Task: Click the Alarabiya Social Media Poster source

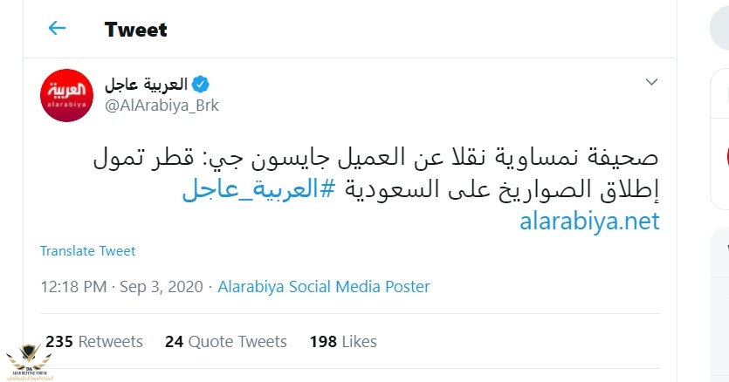Action: [x=323, y=286]
